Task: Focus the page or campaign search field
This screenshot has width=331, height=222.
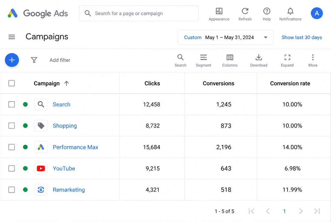Action: pos(139,13)
